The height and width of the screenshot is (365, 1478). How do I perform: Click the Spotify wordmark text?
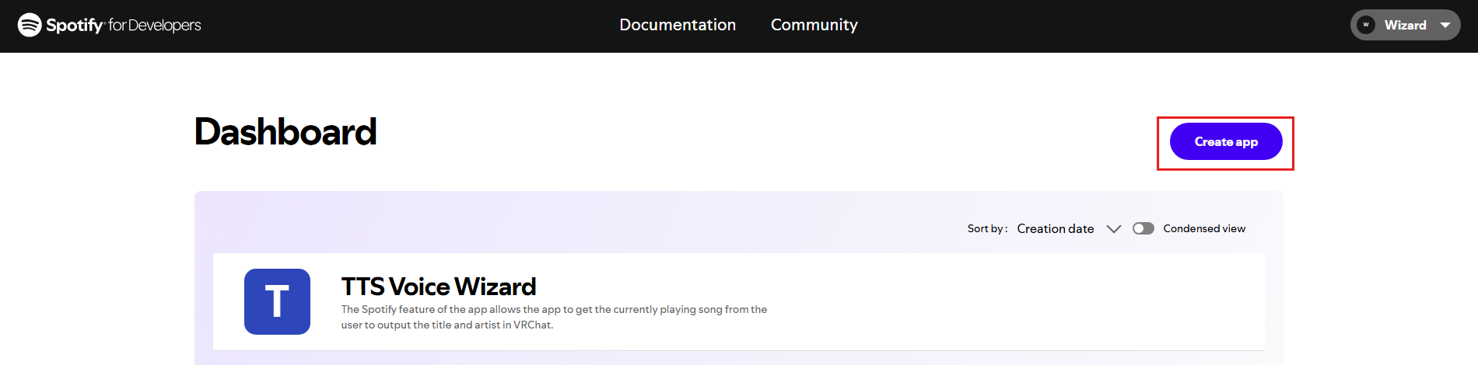75,26
